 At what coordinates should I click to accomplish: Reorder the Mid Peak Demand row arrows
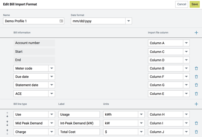pos(7,123)
